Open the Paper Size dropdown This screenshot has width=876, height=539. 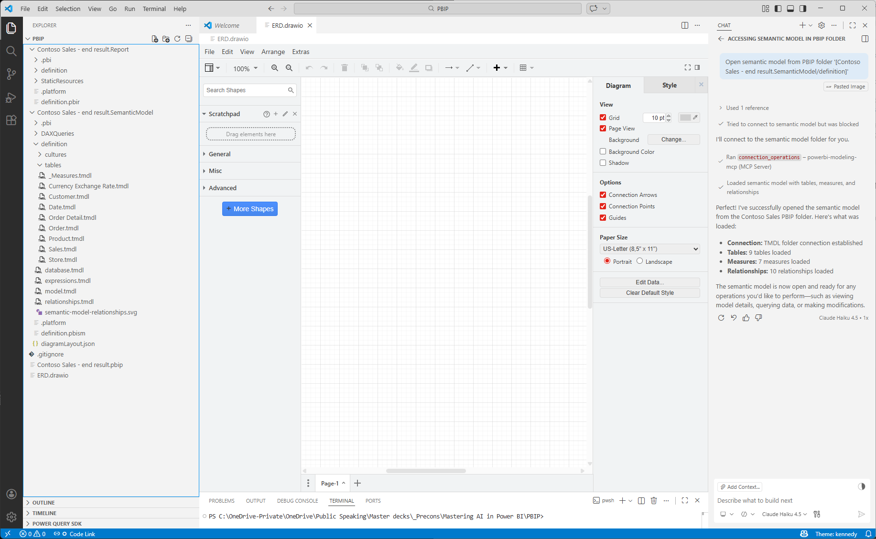(649, 249)
